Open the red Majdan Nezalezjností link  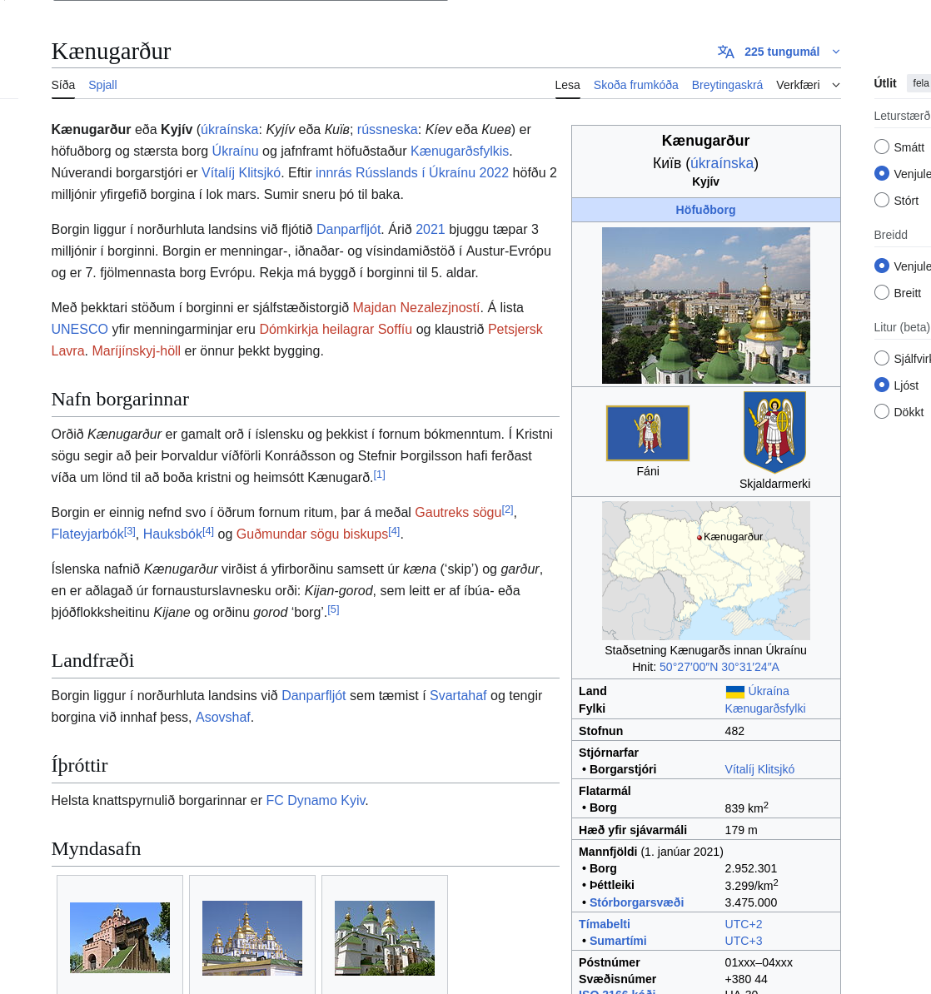click(416, 308)
